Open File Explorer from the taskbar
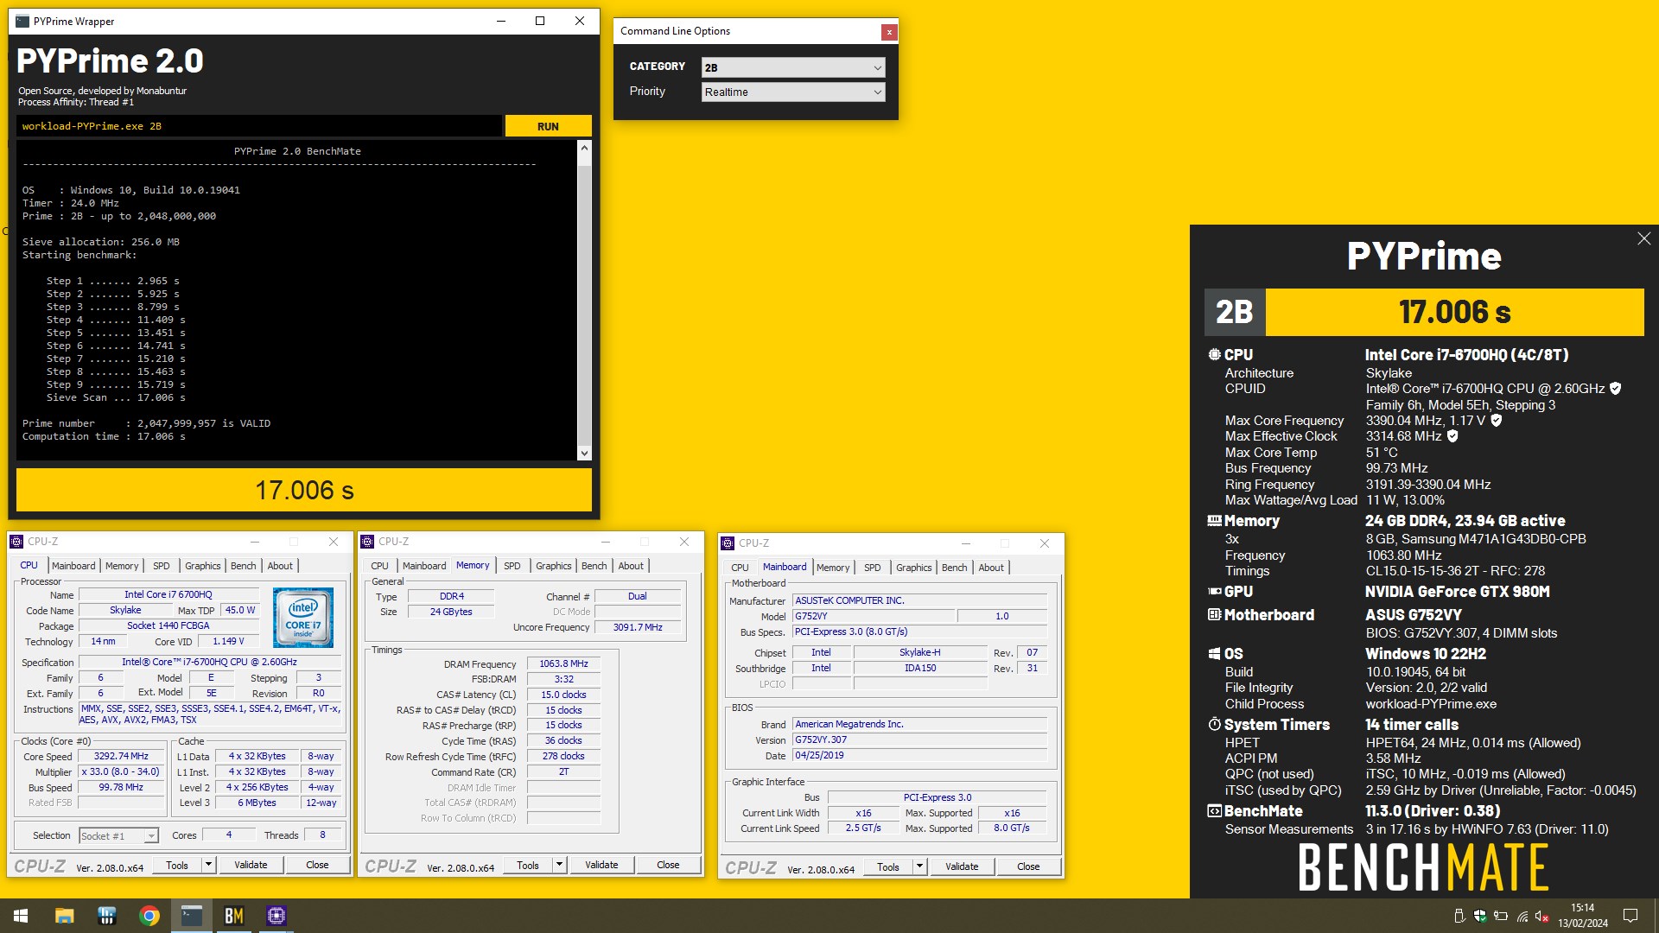 (64, 916)
